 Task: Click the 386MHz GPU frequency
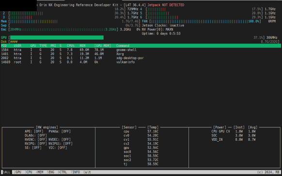coord(272,38)
